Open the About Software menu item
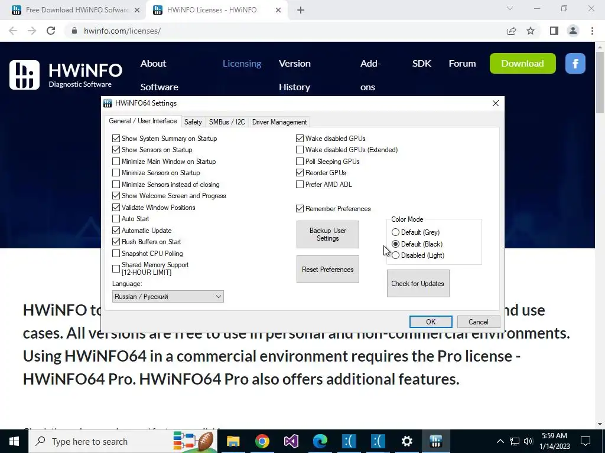The image size is (605, 453). point(160,75)
